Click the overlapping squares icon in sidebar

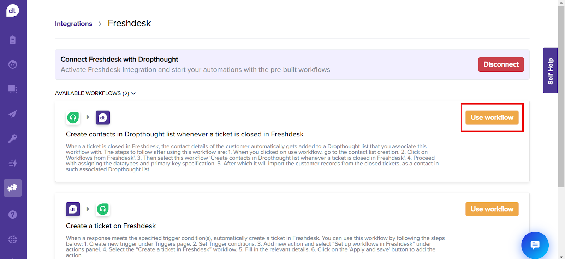tap(13, 89)
